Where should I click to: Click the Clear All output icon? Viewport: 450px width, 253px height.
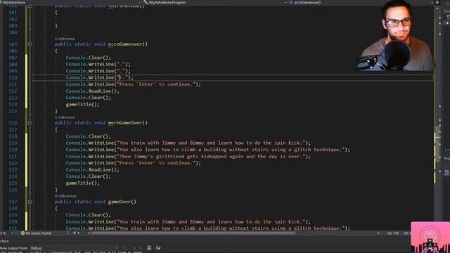click(x=149, y=248)
